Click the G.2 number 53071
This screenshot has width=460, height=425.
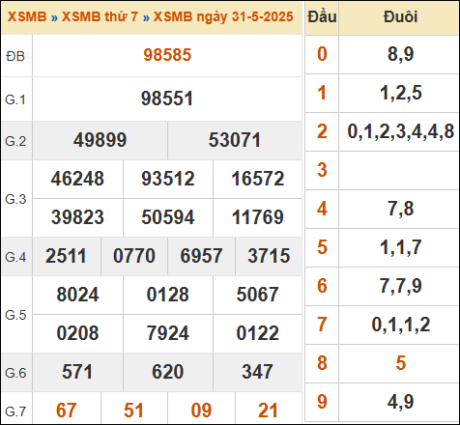[x=235, y=140]
